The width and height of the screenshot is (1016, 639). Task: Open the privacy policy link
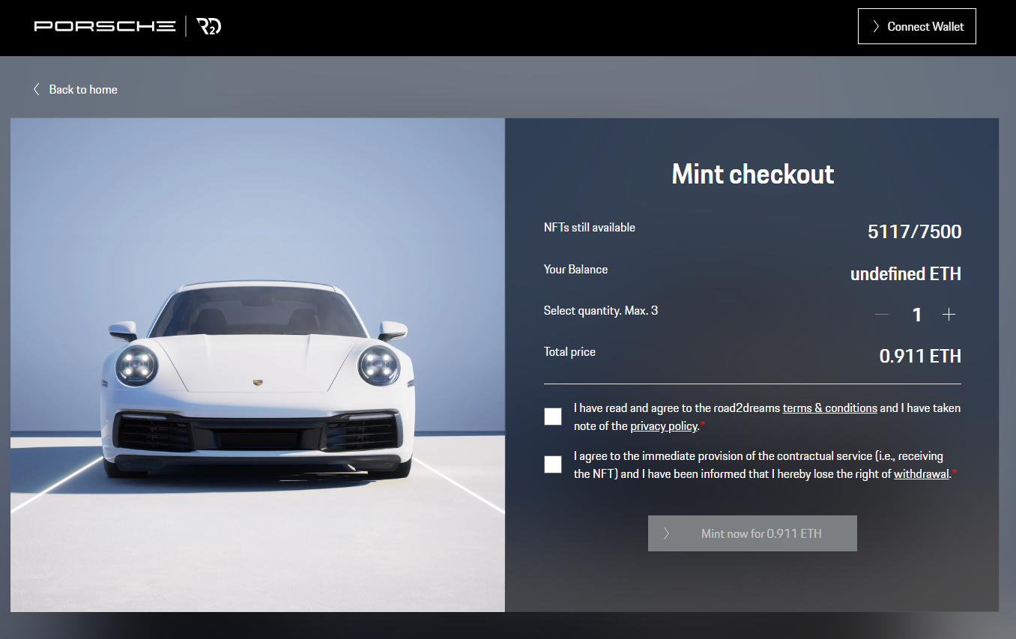click(x=664, y=426)
